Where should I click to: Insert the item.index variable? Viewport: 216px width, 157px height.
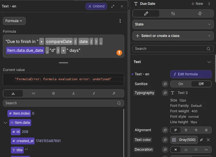click(19, 113)
